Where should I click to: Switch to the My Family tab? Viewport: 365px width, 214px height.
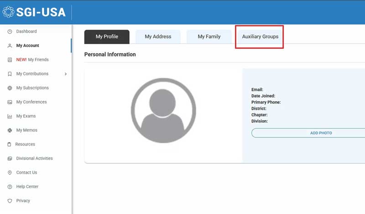[209, 37]
